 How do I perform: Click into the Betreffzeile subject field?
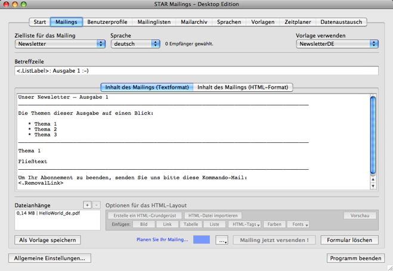pyautogui.click(x=197, y=71)
